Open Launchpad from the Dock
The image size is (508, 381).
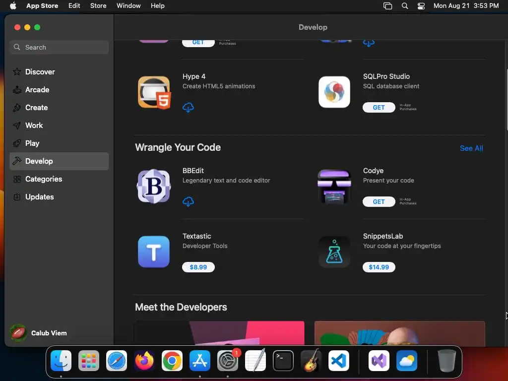click(89, 361)
